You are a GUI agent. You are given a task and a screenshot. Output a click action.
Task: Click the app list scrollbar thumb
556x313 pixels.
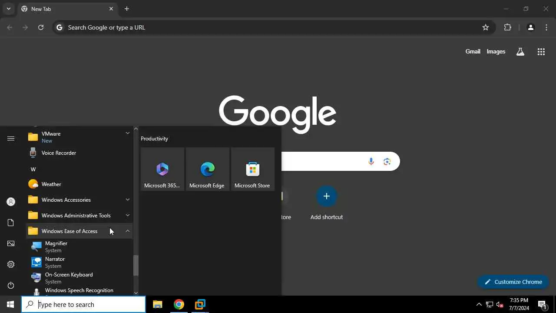[136, 265]
